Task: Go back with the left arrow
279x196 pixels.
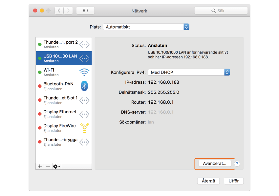Action: [x=59, y=11]
